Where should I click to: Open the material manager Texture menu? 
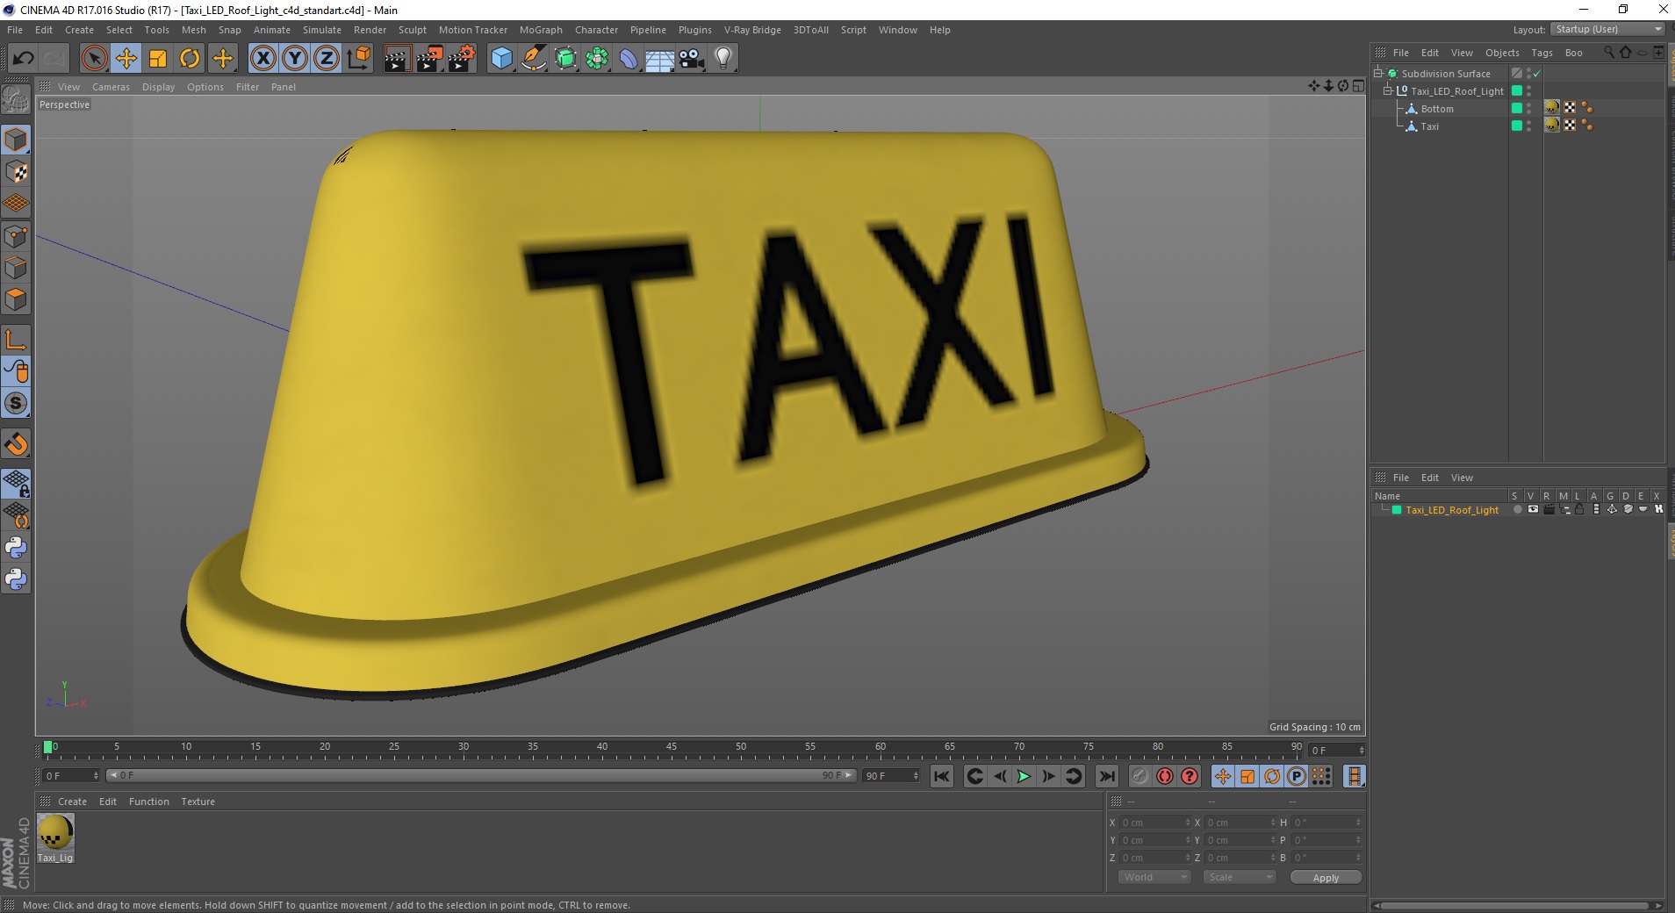tap(198, 802)
